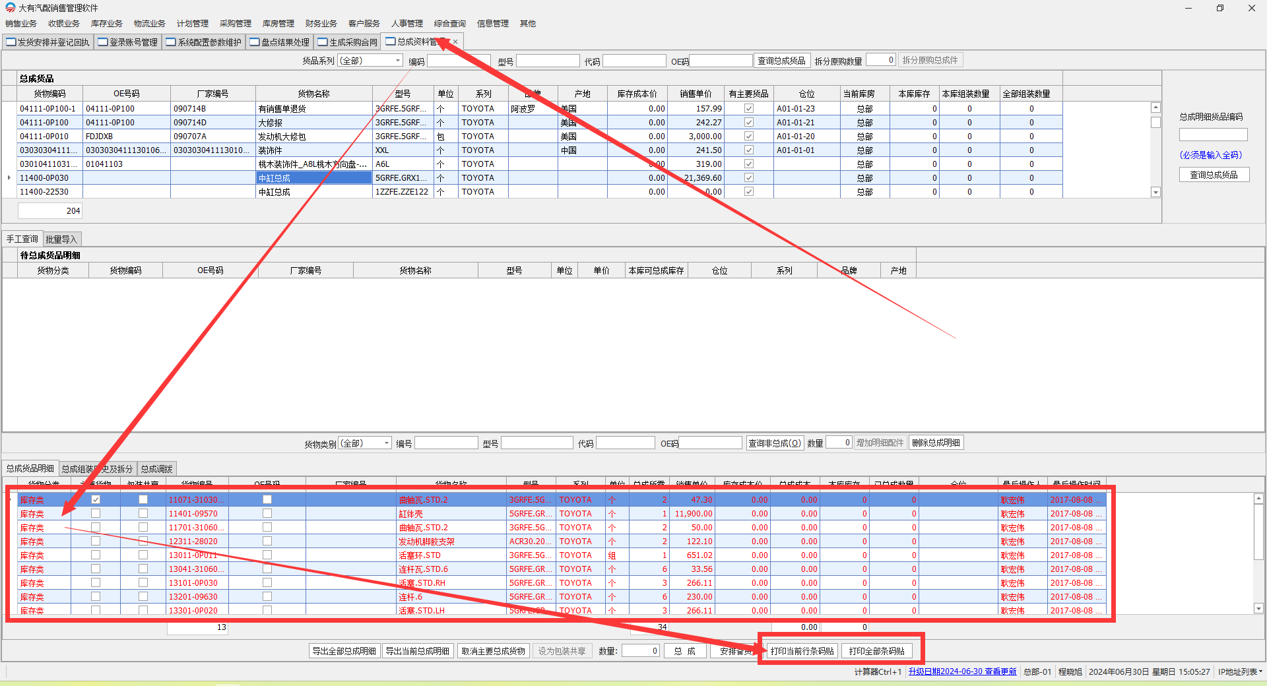Click the 系统配置参数维护 tab icon

tap(171, 42)
